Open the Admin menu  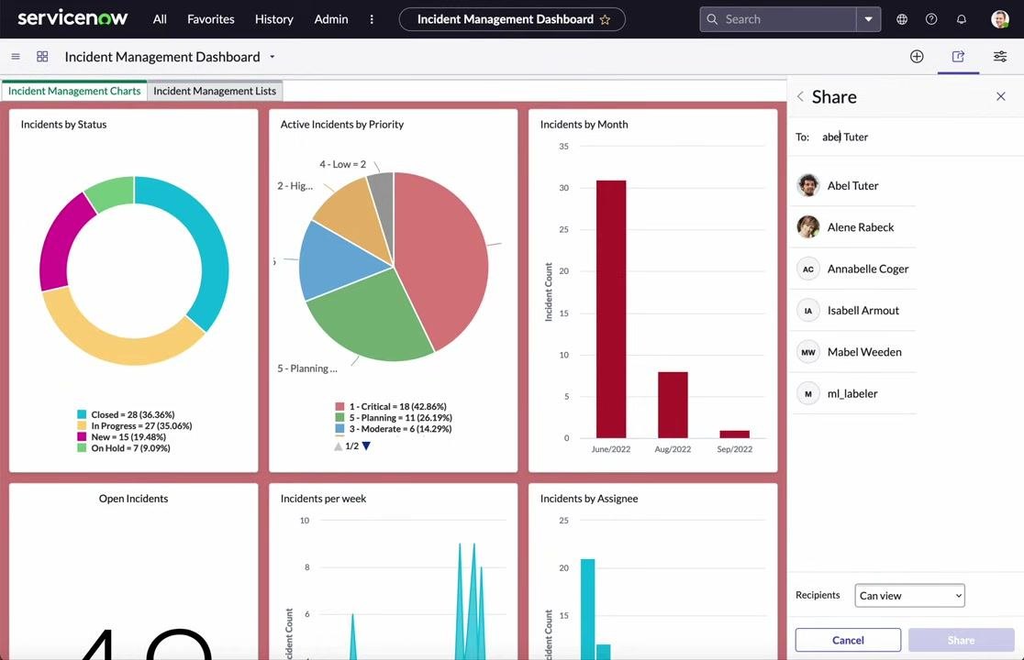pos(331,19)
